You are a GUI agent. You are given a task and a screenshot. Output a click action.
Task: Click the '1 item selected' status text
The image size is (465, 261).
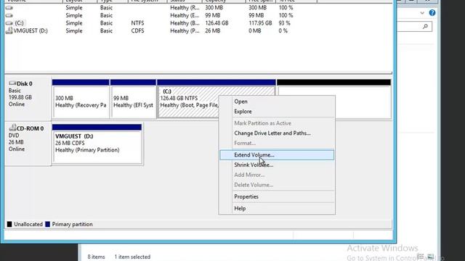tap(132, 257)
